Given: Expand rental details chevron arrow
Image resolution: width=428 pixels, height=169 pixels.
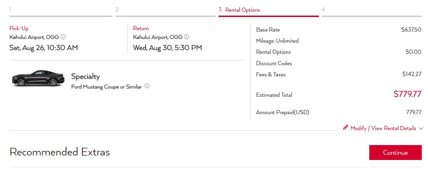Looking at the screenshot, I should click(421, 128).
